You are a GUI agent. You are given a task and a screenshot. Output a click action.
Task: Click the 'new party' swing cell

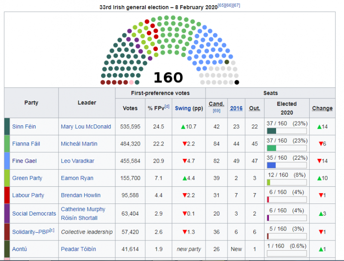[189, 249]
